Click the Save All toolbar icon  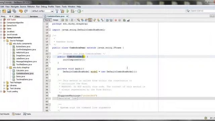pos(14,11)
